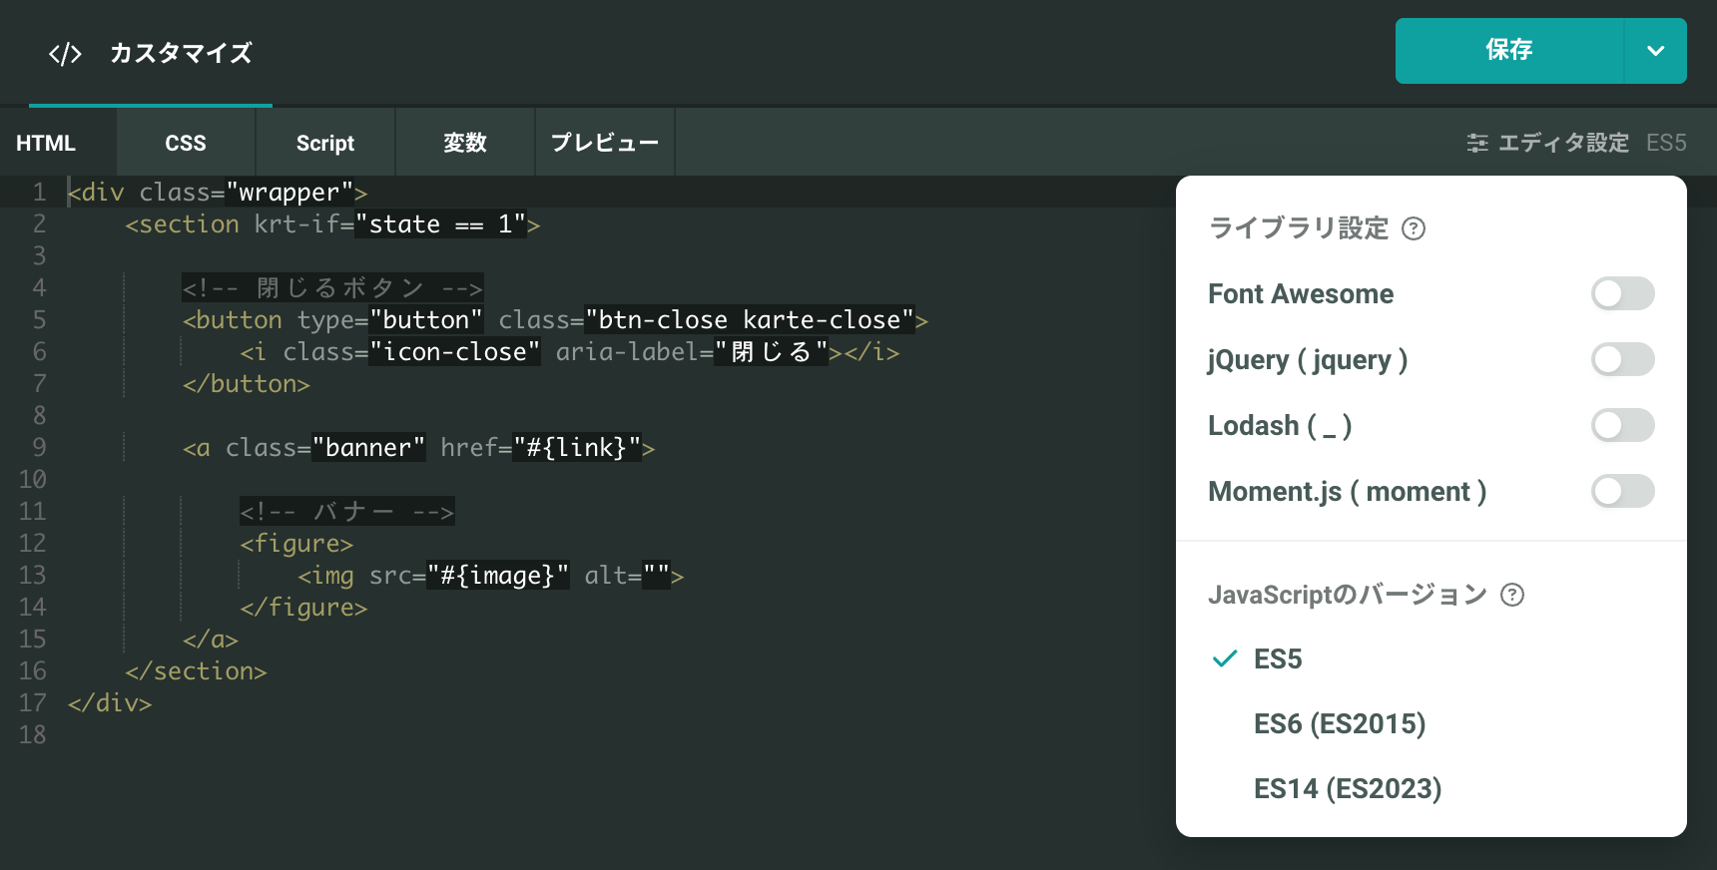Enable the Lodash library toggle

click(1622, 425)
